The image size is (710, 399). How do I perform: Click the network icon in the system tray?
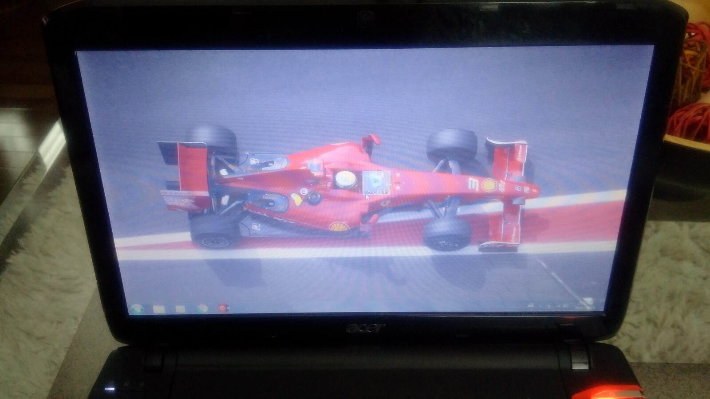click(x=559, y=306)
